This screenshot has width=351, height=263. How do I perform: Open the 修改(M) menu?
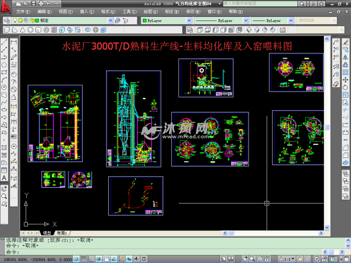tap(193, 12)
